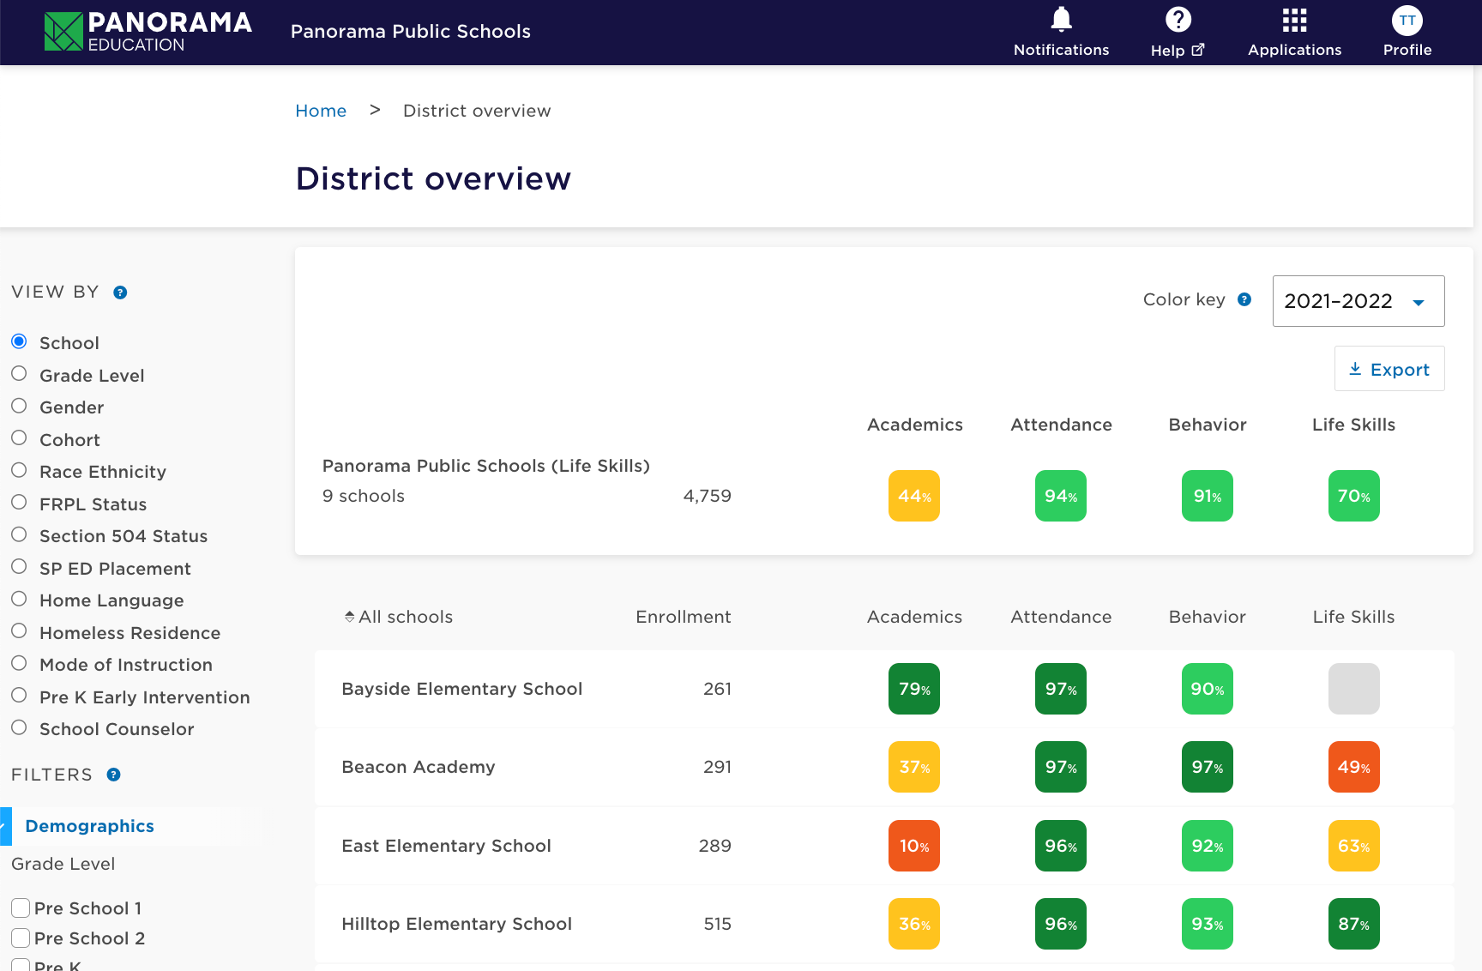Image resolution: width=1482 pixels, height=971 pixels.
Task: Check the Pre School 2 checkbox
Action: coord(21,938)
